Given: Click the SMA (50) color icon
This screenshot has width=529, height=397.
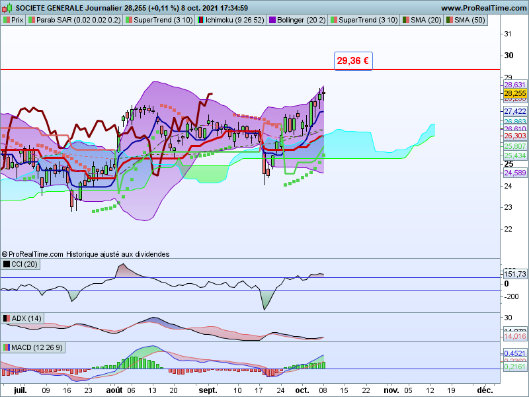Looking at the screenshot, I should [450, 20].
